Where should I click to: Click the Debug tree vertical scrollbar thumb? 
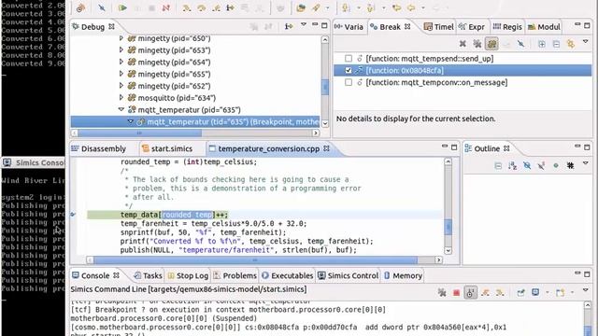pos(325,87)
